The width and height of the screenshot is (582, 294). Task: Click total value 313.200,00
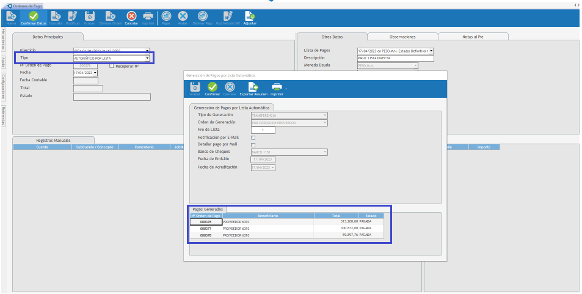(349, 221)
